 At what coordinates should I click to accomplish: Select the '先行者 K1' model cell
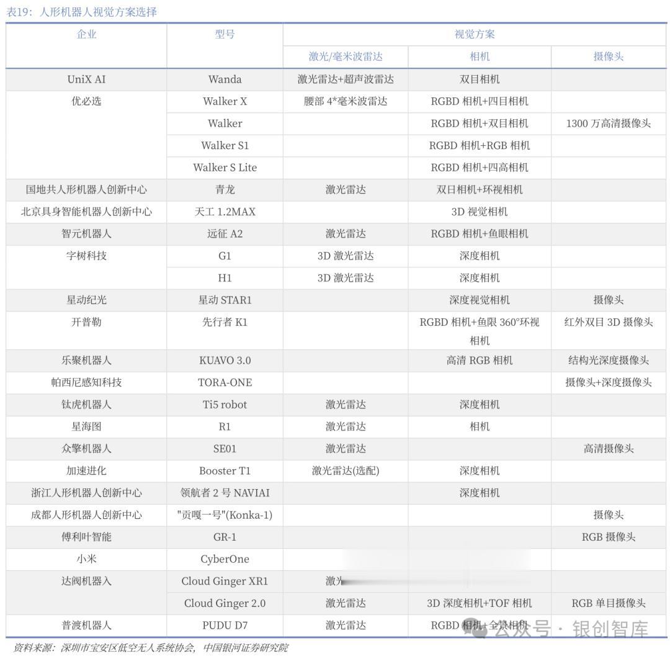click(x=225, y=322)
